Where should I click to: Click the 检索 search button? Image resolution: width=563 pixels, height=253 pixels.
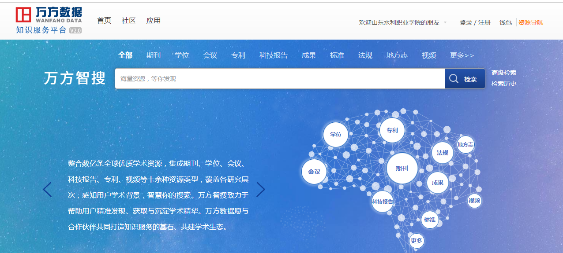[x=465, y=79]
